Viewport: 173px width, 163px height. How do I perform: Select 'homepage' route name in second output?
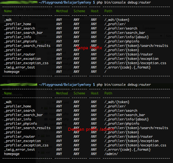(12, 154)
